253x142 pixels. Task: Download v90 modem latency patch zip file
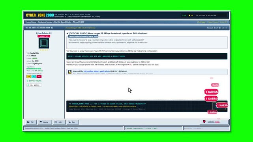[x=97, y=71]
